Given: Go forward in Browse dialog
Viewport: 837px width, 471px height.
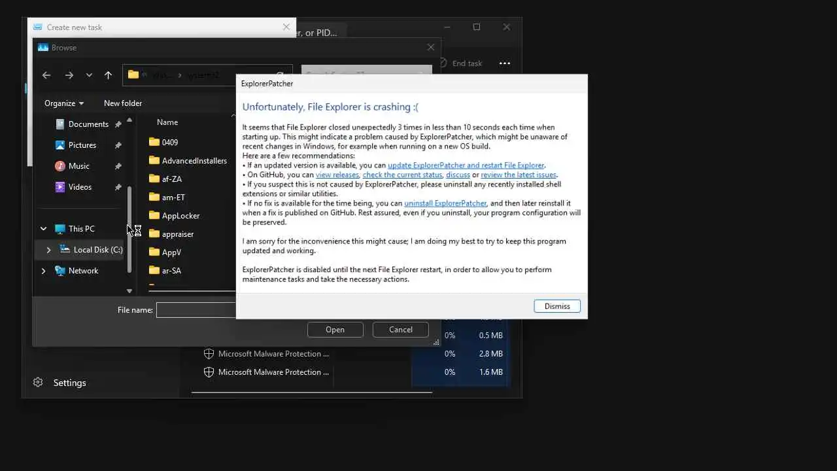Looking at the screenshot, I should pyautogui.click(x=69, y=75).
